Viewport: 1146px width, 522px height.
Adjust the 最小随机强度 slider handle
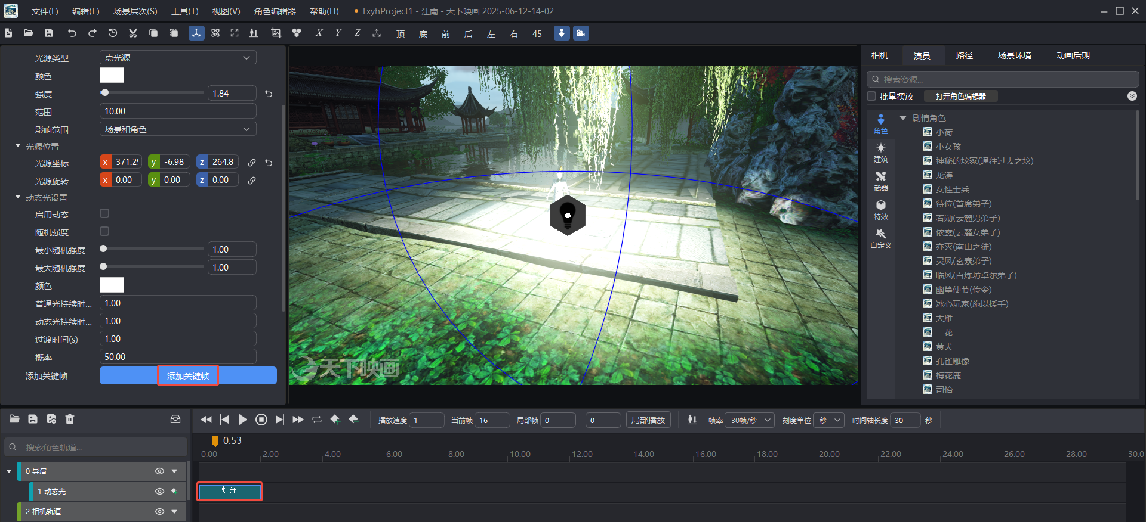click(x=103, y=249)
